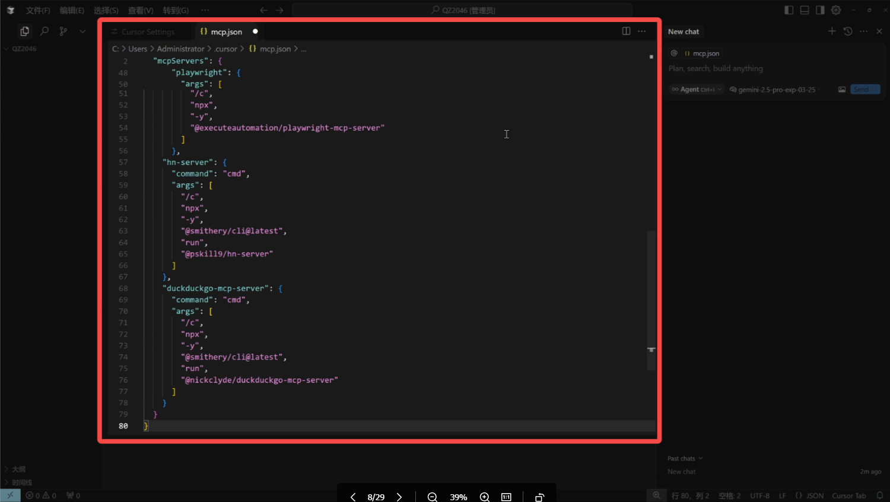Open the Explorer files view icon
Viewport: 890px width, 502px height.
pos(24,31)
